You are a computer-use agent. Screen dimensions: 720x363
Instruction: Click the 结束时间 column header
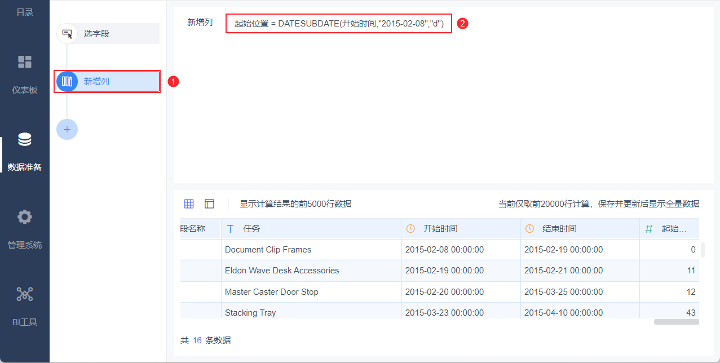pos(580,229)
